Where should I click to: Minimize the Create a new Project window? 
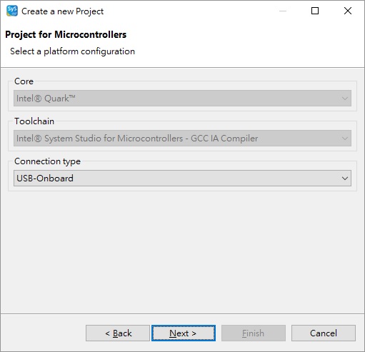coord(283,11)
